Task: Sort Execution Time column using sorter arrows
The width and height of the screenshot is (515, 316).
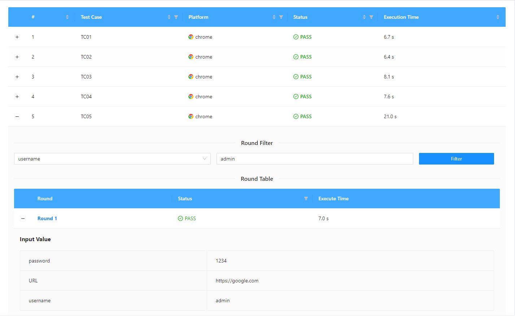Action: pyautogui.click(x=498, y=17)
